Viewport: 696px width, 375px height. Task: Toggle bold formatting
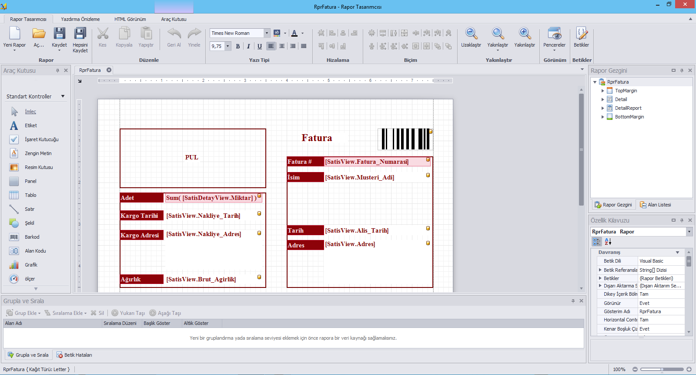click(x=238, y=46)
